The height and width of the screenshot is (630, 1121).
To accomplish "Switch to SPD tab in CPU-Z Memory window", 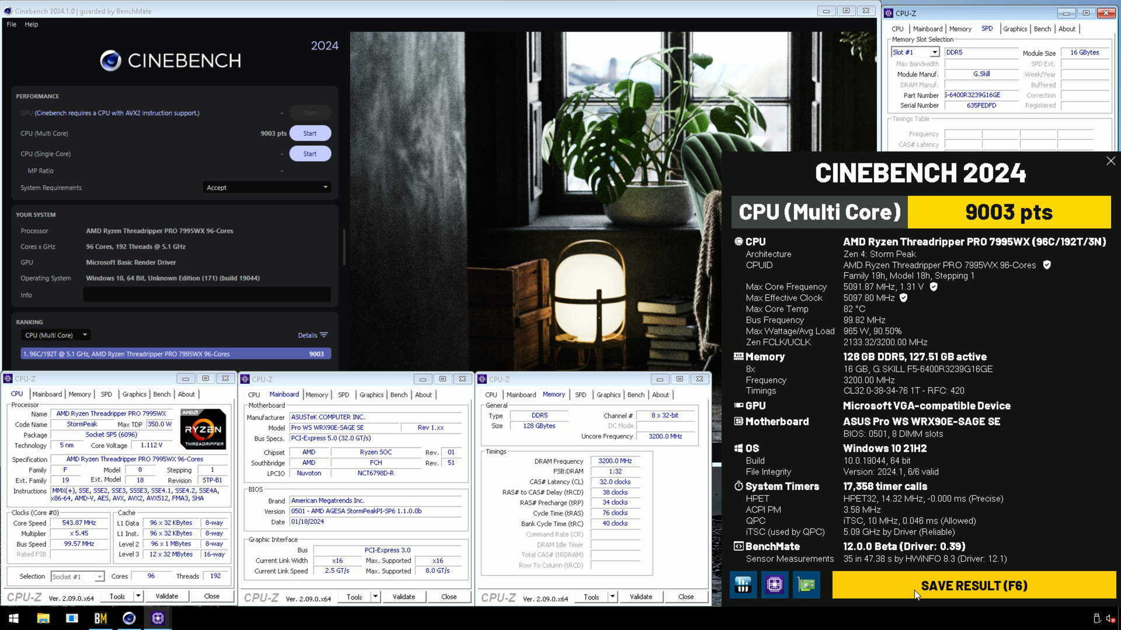I will point(580,395).
